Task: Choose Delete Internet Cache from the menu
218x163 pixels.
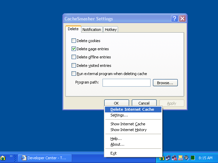Action: coord(133,109)
